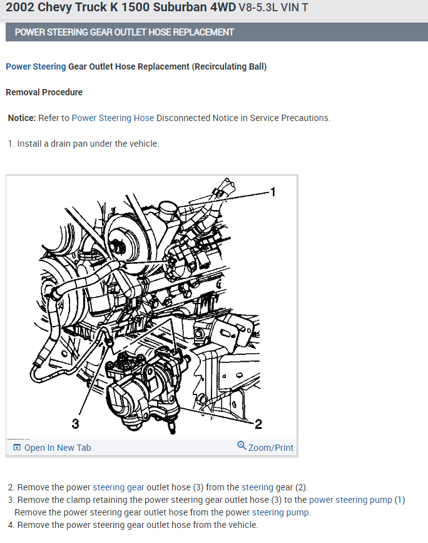Click the steering gear link in step 2
Screen dimensions: 428x543
(x=118, y=487)
